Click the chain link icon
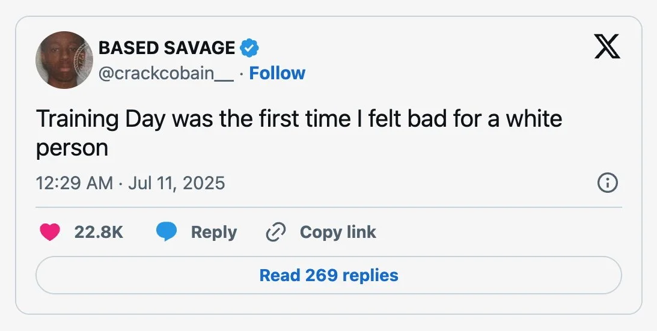 (x=275, y=232)
